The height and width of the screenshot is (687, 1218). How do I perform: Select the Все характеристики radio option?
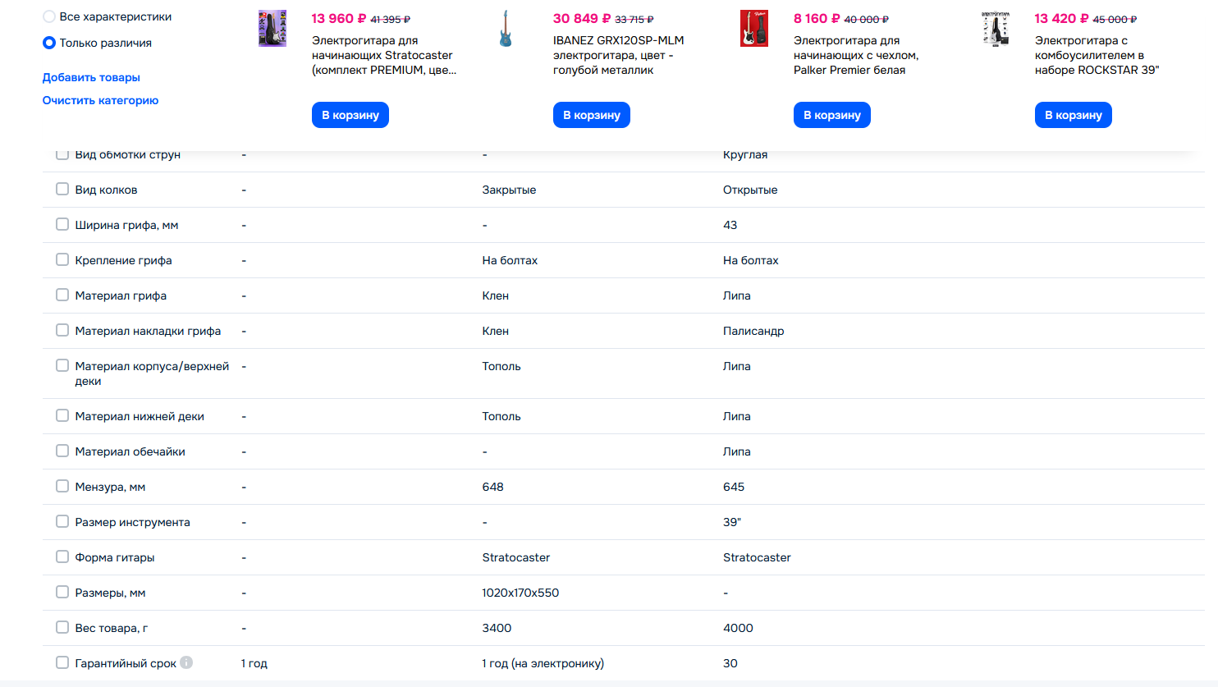pyautogui.click(x=49, y=16)
